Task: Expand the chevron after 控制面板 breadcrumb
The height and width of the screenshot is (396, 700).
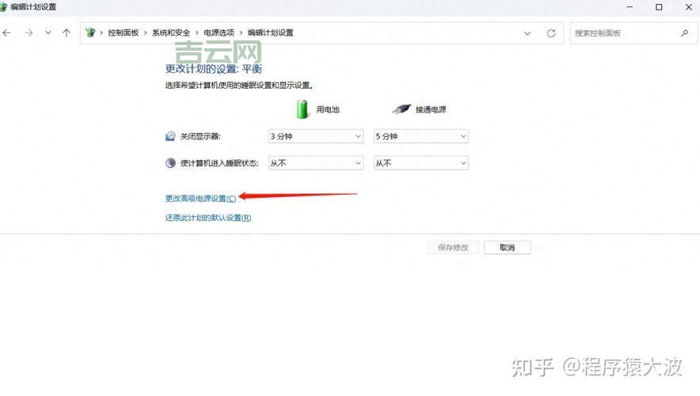Action: (146, 33)
